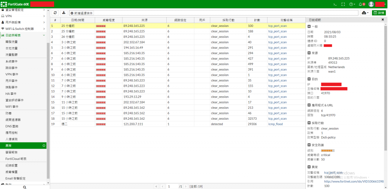The height and width of the screenshot is (189, 388).
Task: Select row with source 193.29.13.29
Action: click(177, 97)
